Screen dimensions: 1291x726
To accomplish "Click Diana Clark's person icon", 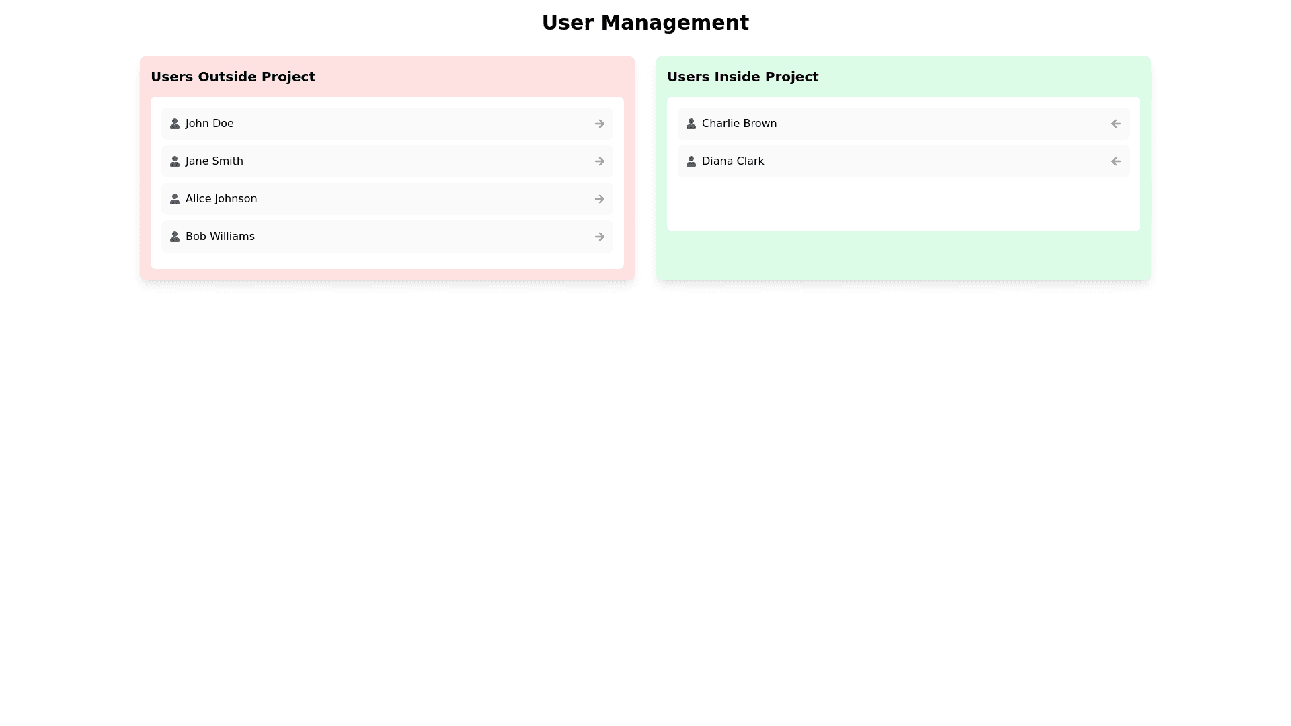I will [x=691, y=161].
